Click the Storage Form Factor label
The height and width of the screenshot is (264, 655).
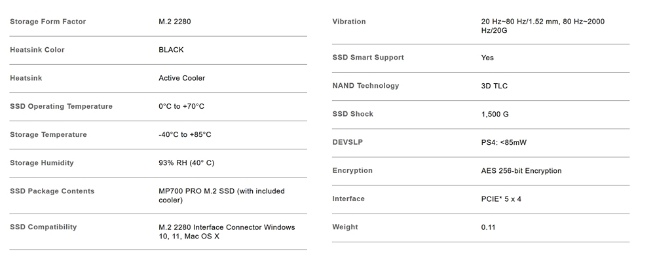48,22
